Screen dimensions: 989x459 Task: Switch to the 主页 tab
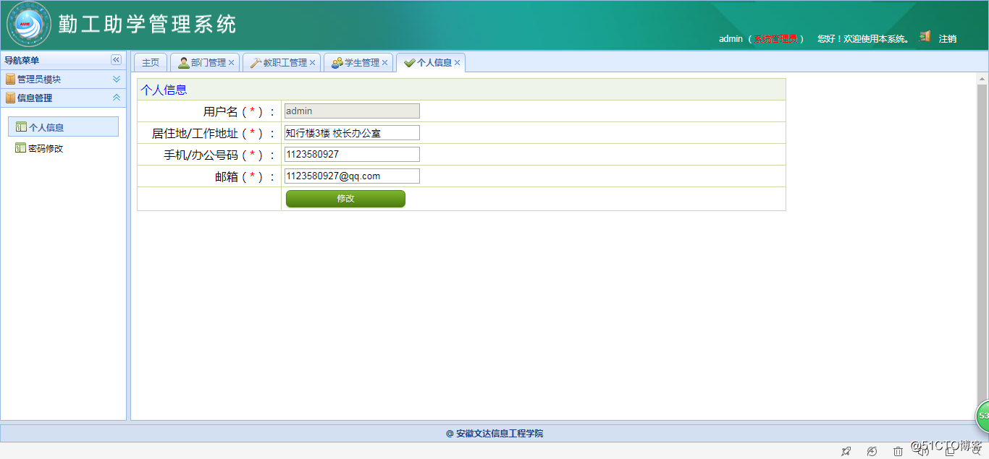(151, 63)
